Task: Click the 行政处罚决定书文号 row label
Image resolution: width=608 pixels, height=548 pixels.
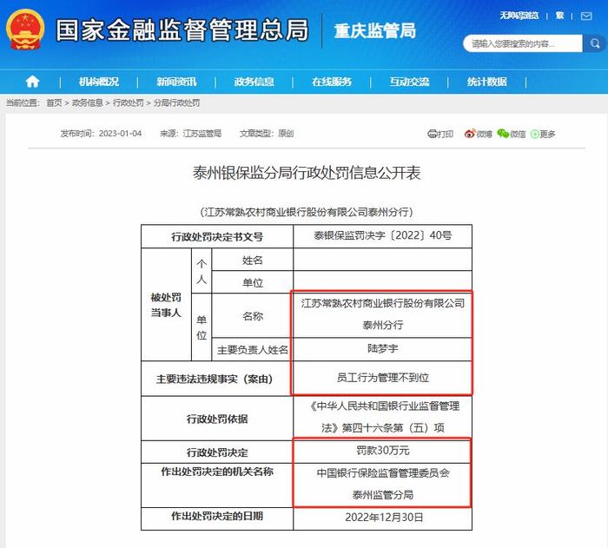Action: [217, 236]
